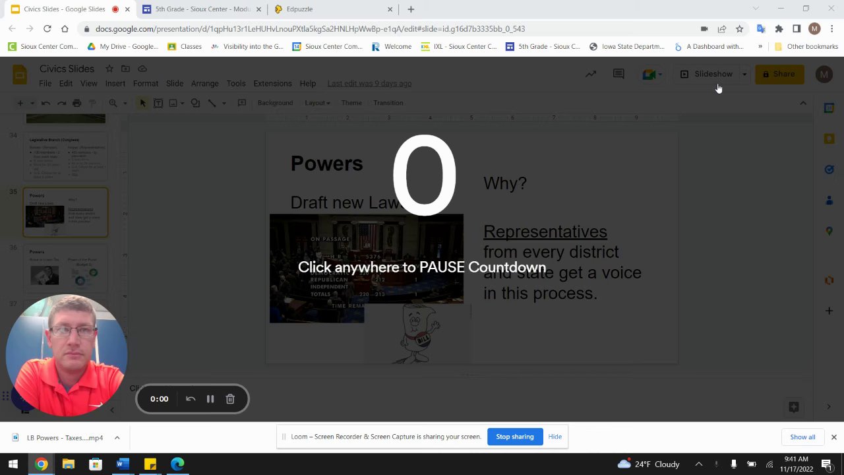Star the Civics Slides presentation
This screenshot has height=475, width=844.
109,69
